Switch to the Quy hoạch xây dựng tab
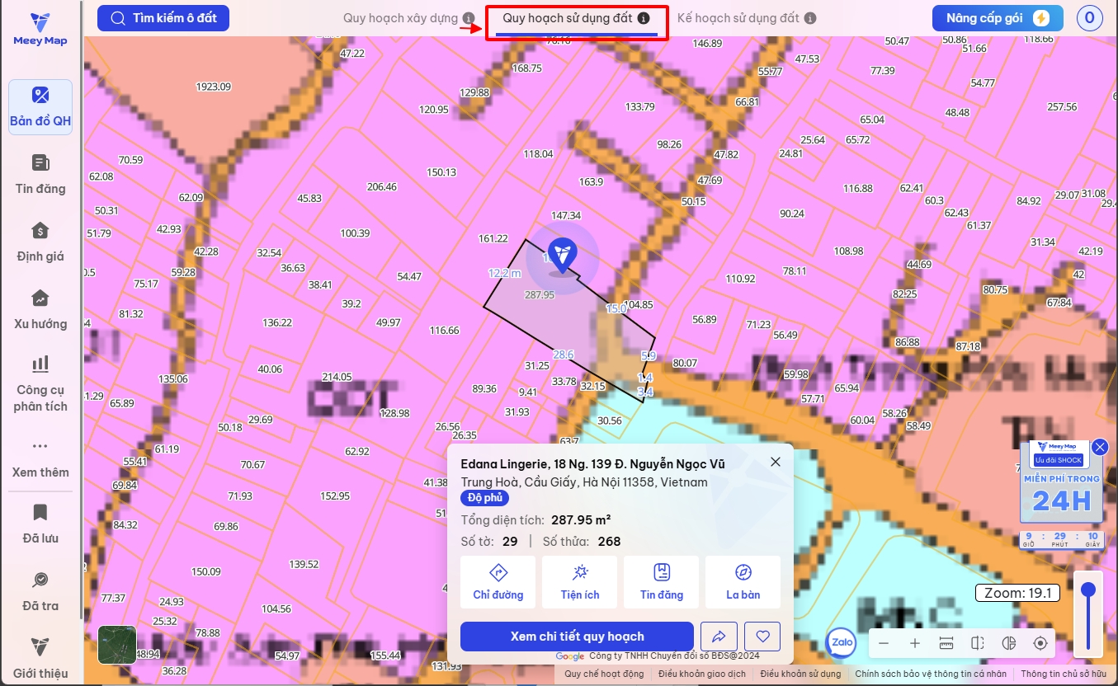1118x686 pixels. point(402,17)
